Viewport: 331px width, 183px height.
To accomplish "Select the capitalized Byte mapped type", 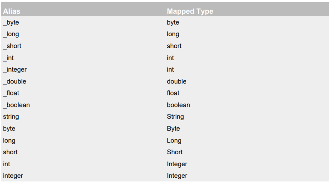I will pos(173,128).
